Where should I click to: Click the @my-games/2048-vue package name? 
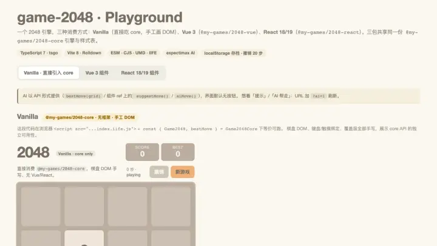click(229, 32)
